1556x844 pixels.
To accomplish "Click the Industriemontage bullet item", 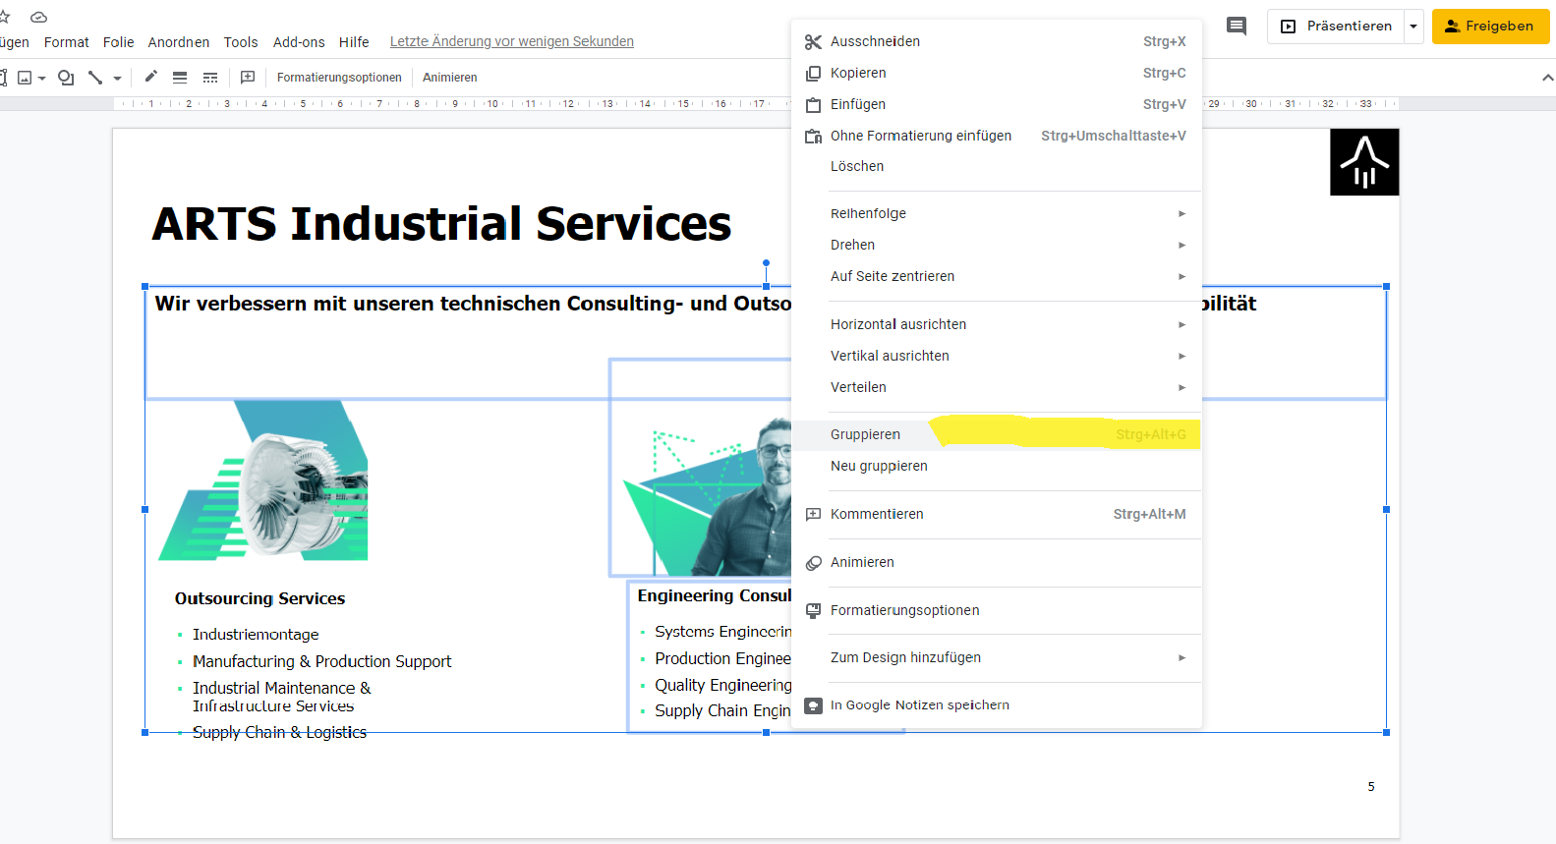I will pos(256,635).
